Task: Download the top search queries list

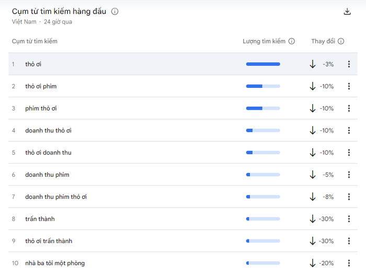Action: pyautogui.click(x=347, y=12)
